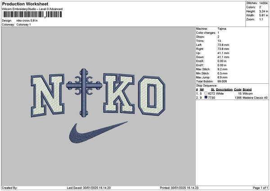Click the Total Bobbin value '99.00ft'
Image resolution: width=270 pixels, height=191 pixels.
[x=222, y=82]
